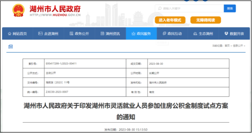
Task: Click the news icon beside 湖州资讯
Action: [x=102, y=34]
